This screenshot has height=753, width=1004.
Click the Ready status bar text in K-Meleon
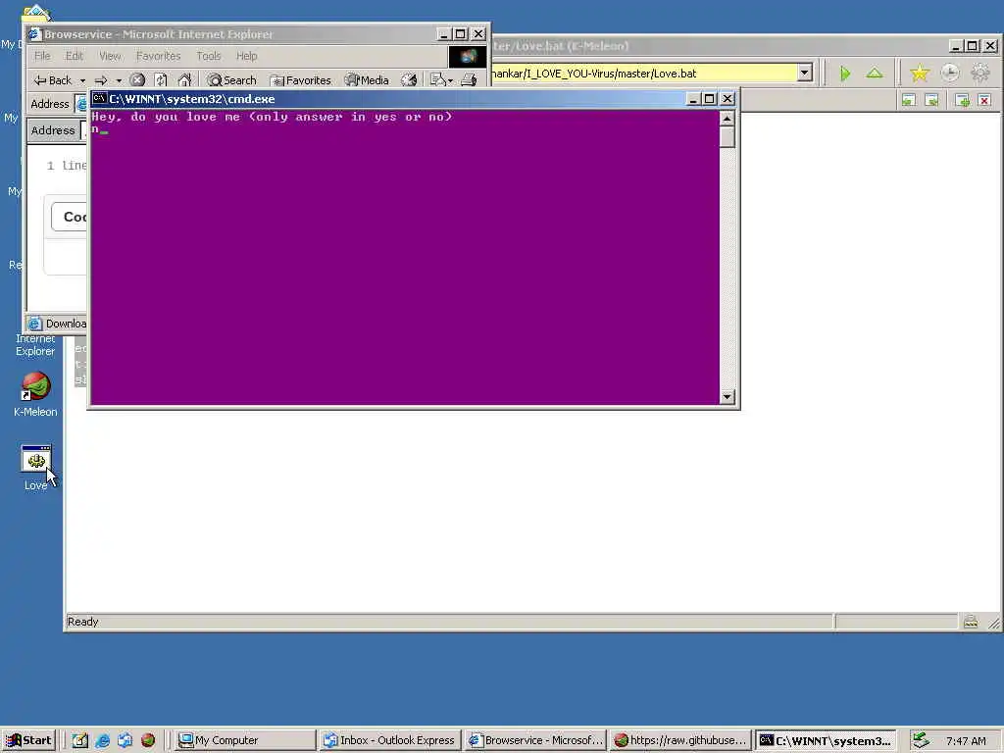(x=83, y=622)
